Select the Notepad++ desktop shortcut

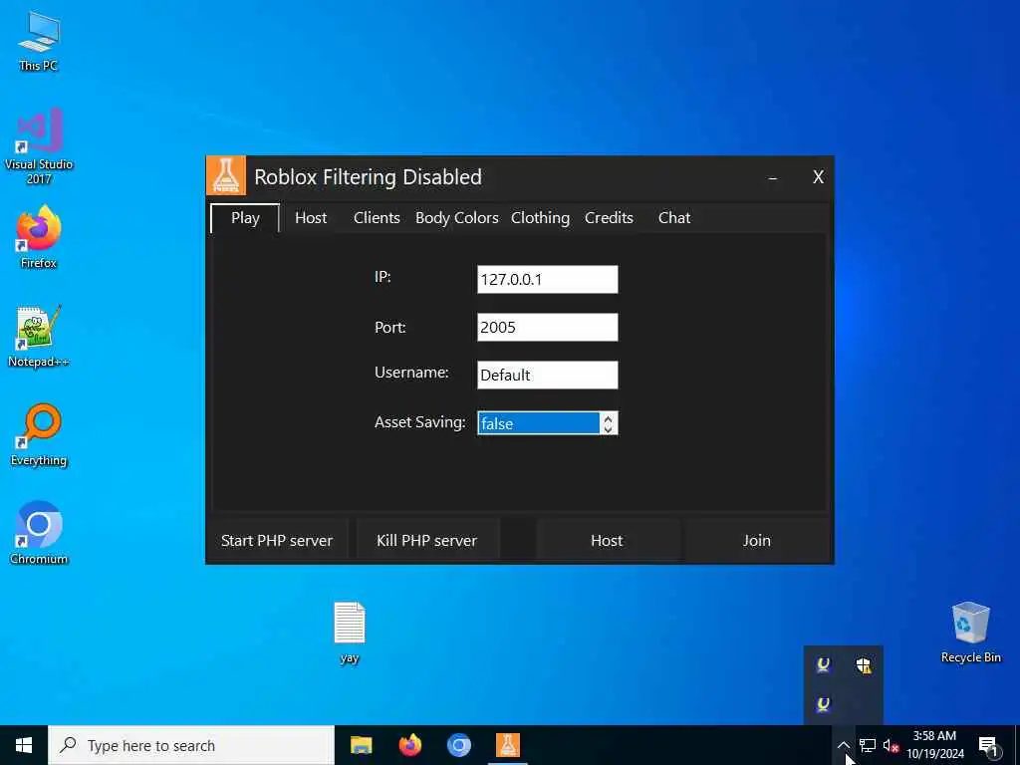pos(39,337)
